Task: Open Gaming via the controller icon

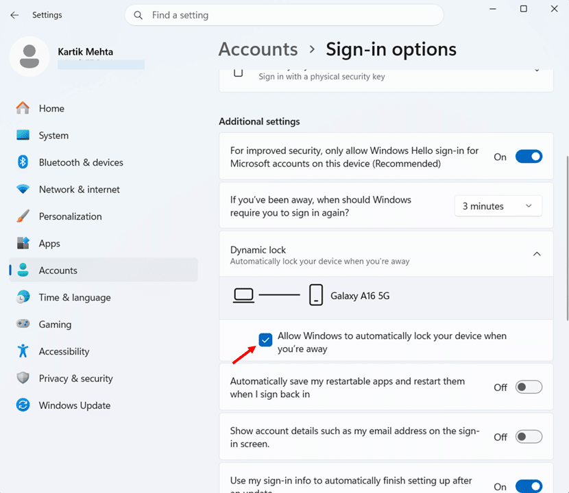Action: pyautogui.click(x=23, y=323)
